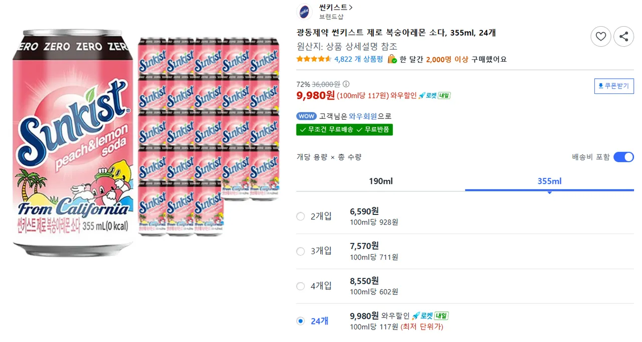Choose the 4개입 radio option

point(300,286)
